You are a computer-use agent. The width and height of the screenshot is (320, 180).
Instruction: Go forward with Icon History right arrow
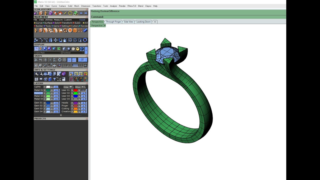click(86, 13)
